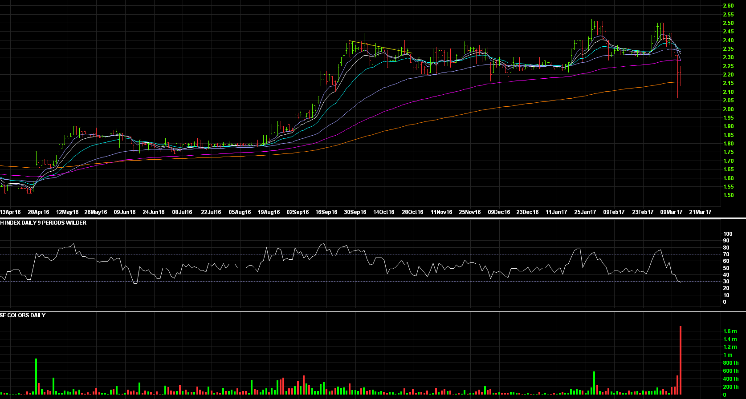The image size is (746, 399).
Task: Select the 2.50 price level label
Action: pyautogui.click(x=728, y=23)
